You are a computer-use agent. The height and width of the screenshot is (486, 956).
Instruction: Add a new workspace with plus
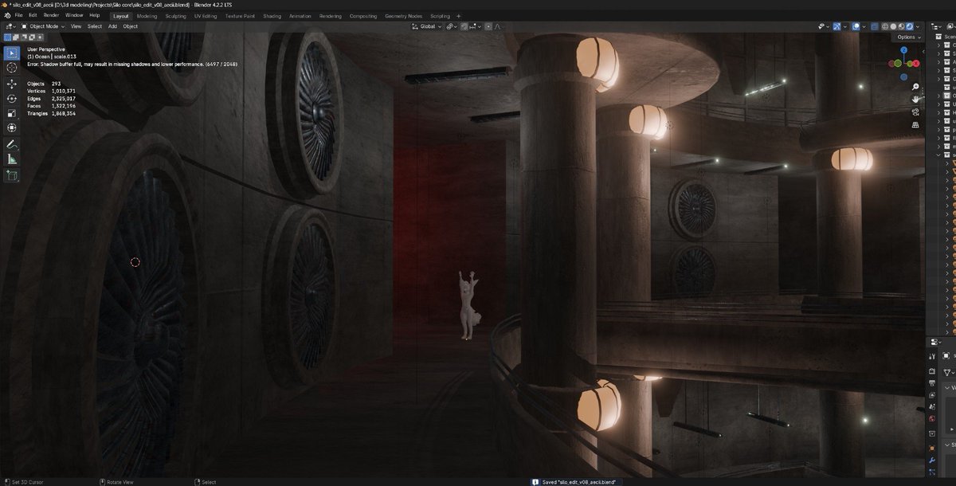point(458,16)
